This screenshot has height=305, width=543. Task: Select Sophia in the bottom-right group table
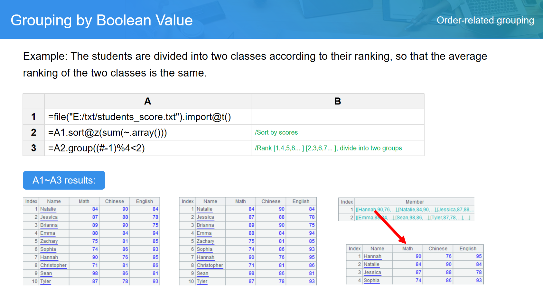coord(371,281)
